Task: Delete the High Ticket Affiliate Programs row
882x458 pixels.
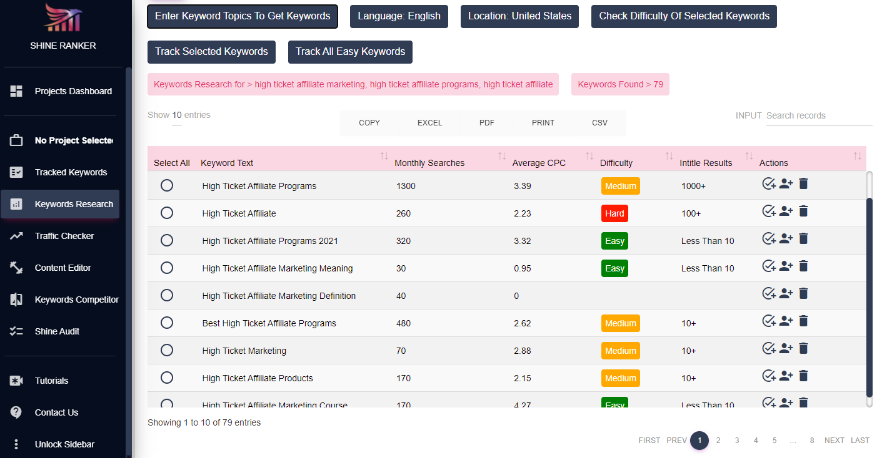Action: [803, 183]
